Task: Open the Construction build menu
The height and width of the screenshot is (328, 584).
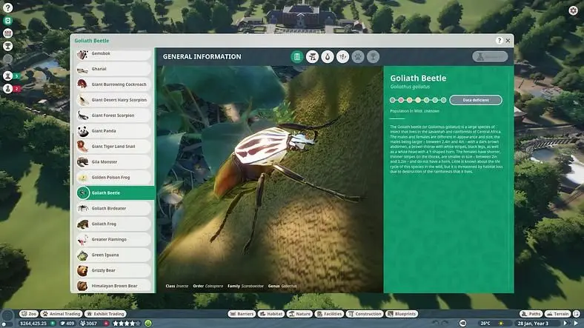Action: (x=365, y=314)
